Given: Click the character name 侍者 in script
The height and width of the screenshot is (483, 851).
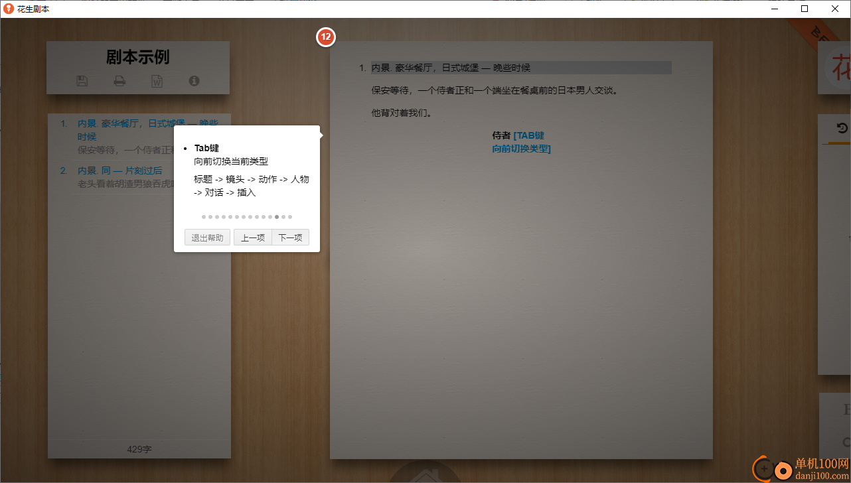Looking at the screenshot, I should 501,135.
